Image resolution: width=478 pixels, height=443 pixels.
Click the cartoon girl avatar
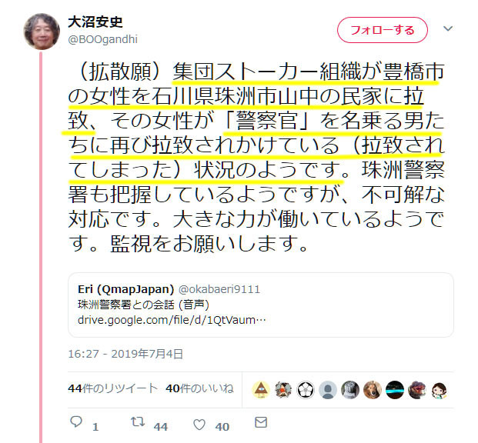coord(440,390)
